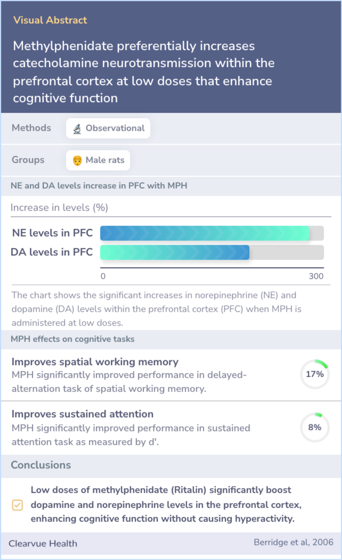Click the 17% circular progress indicator
This screenshot has width=342, height=560.
click(x=315, y=374)
